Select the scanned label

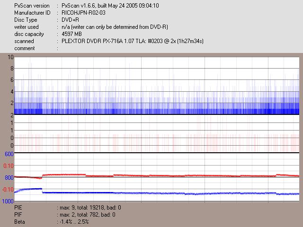[24, 41]
